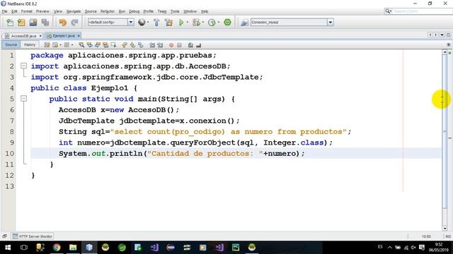Image resolution: width=453 pixels, height=254 pixels.
Task: Click the Shift Line Left icon
Action: [x=152, y=45]
